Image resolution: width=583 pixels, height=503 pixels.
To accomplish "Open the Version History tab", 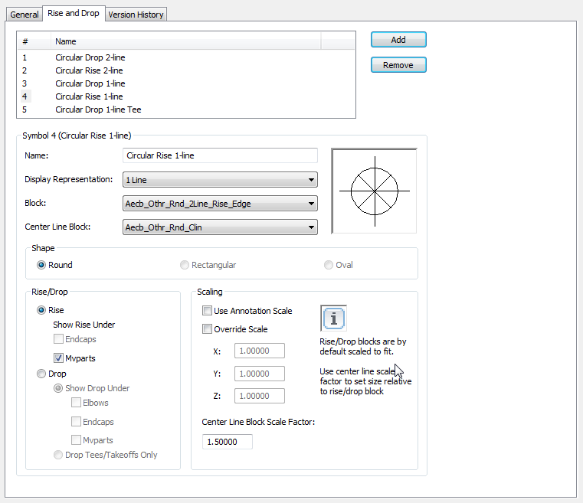I will coord(136,15).
